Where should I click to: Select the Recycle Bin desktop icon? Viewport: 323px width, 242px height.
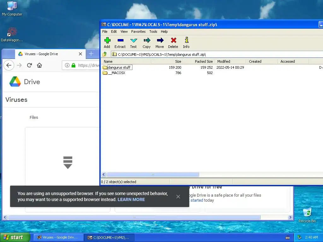307,215
